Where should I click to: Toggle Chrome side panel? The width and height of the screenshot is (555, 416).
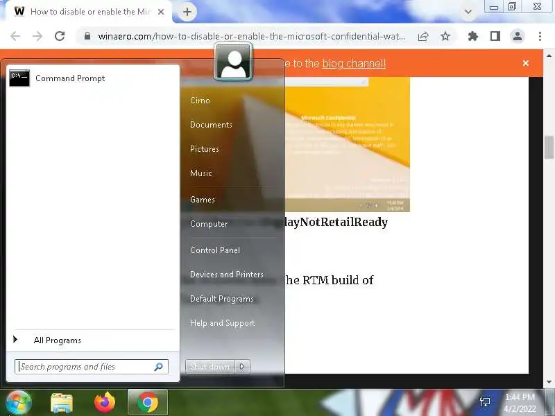pos(495,36)
